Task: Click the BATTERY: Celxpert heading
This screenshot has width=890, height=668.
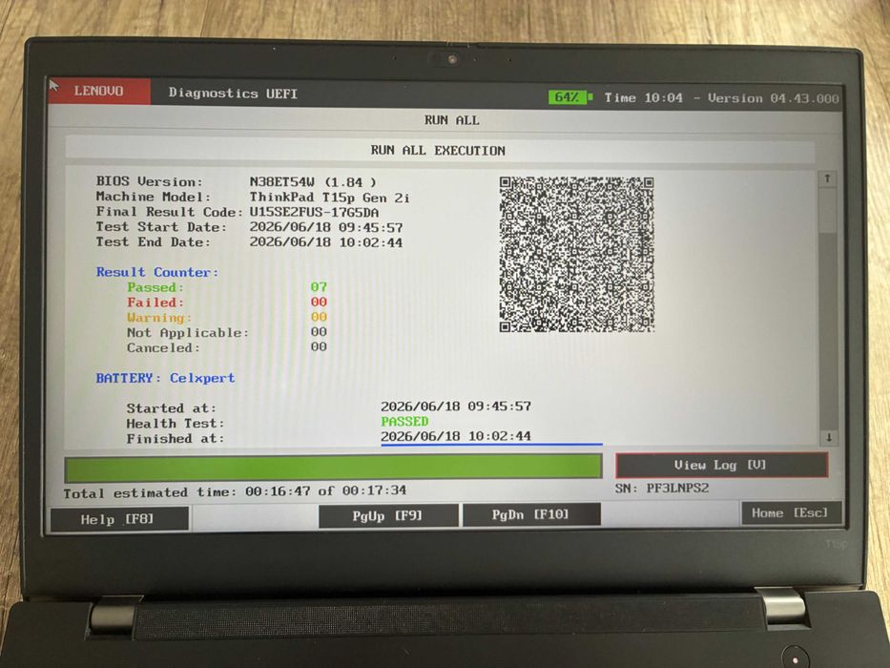Action: click(x=165, y=378)
